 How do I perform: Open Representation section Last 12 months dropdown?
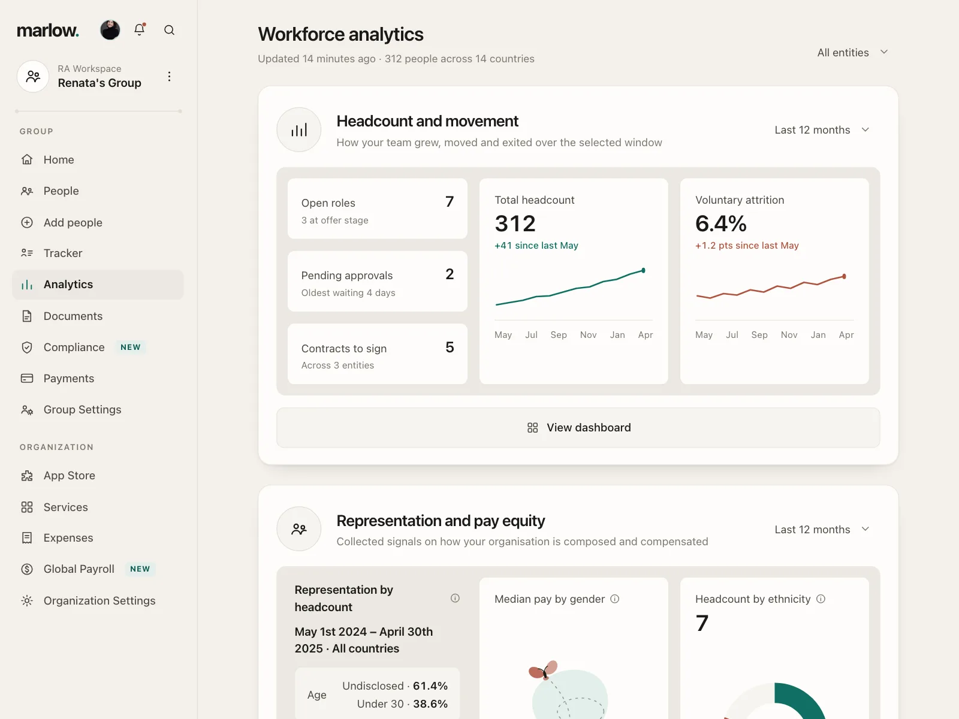pos(822,529)
